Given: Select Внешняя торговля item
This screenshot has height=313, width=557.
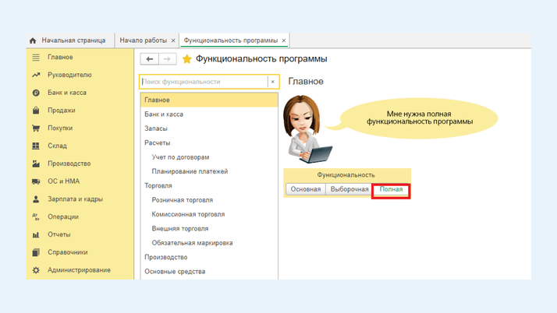Looking at the screenshot, I should click(x=209, y=229).
